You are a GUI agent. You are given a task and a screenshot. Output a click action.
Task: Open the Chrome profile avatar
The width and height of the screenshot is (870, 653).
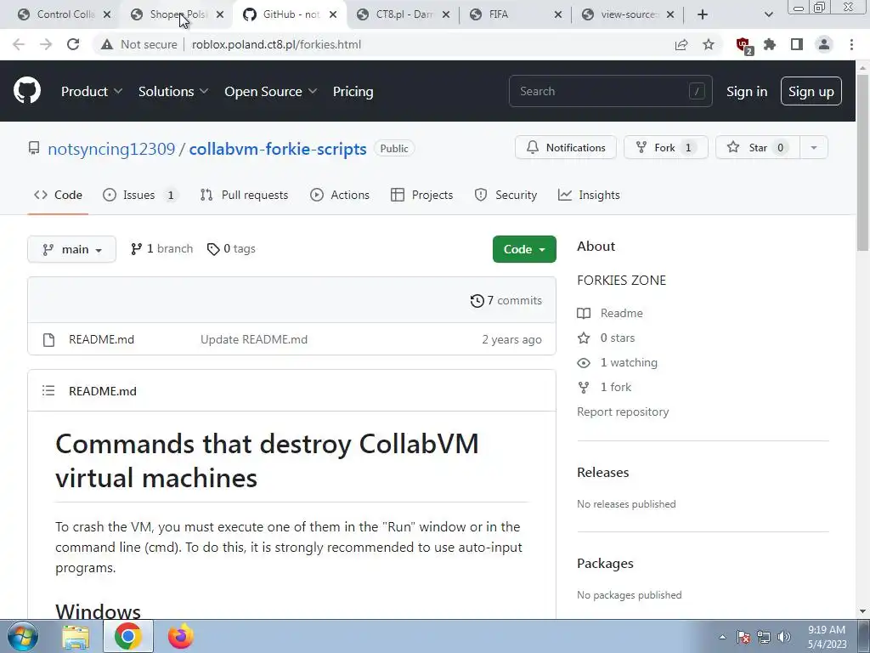click(x=824, y=44)
